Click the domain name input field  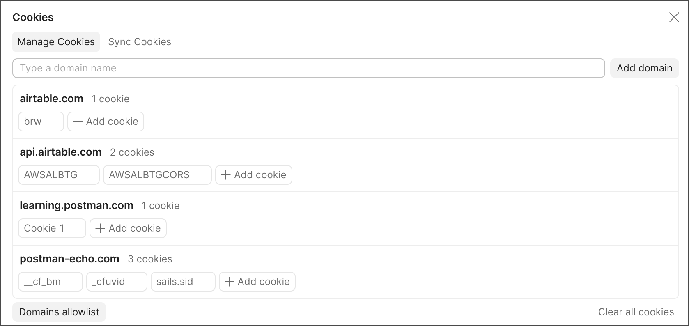(x=308, y=68)
